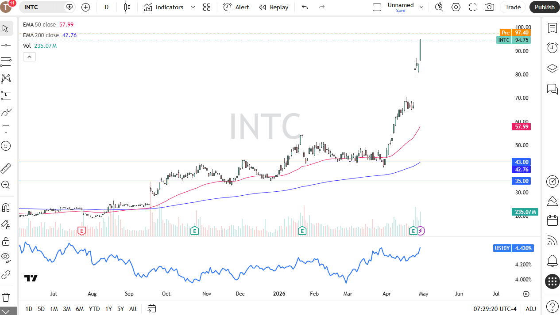Viewport: 560px width, 315px height.
Task: Select the ruler measure tool
Action: [x=6, y=168]
